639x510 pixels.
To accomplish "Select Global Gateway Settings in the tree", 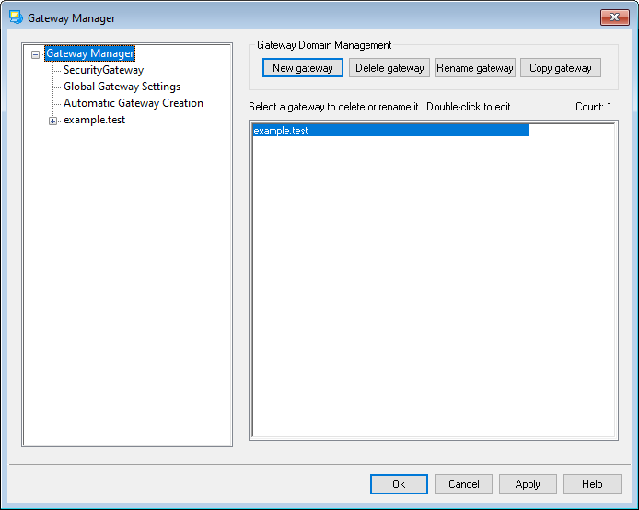I will 122,87.
